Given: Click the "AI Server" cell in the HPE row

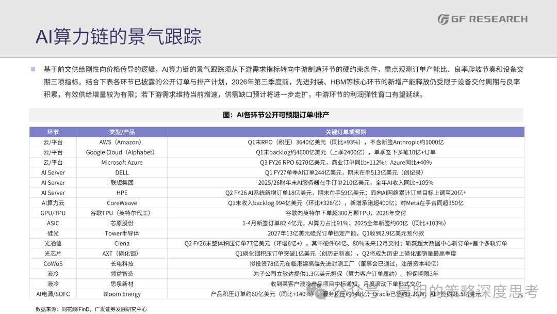Looking at the screenshot, I should (53, 193).
